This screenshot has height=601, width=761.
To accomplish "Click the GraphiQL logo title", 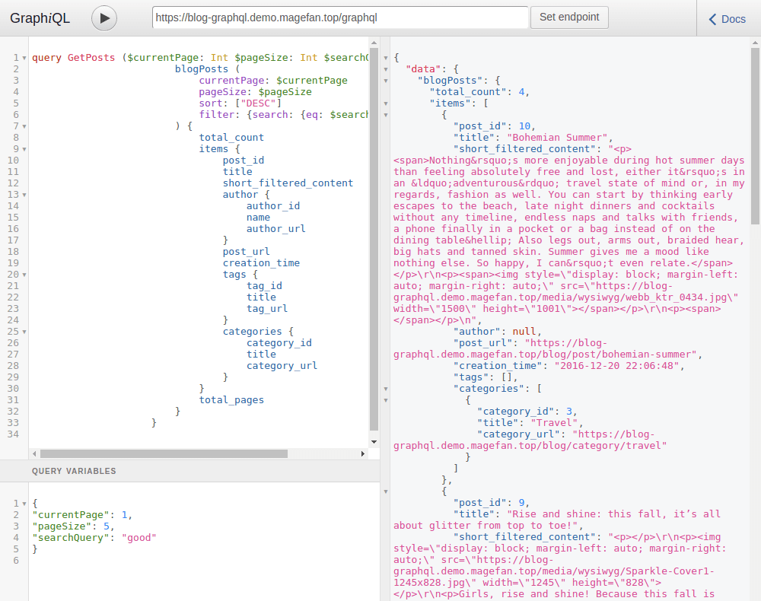I will [40, 18].
